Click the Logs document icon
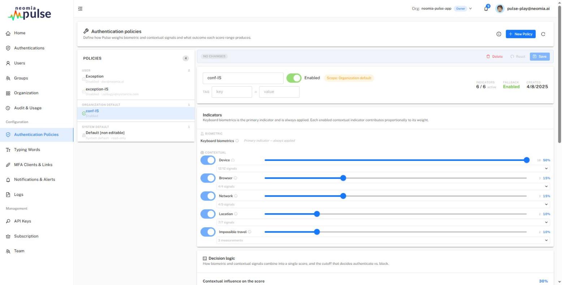Image resolution: width=562 pixels, height=285 pixels. (8, 195)
